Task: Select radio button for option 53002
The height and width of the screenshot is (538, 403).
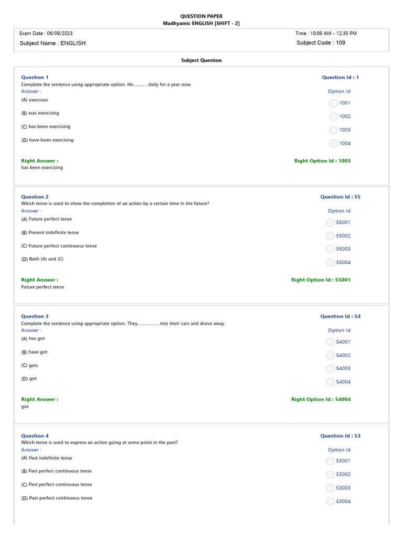Action: tap(330, 474)
